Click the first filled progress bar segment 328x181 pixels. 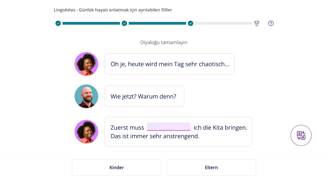(x=91, y=24)
